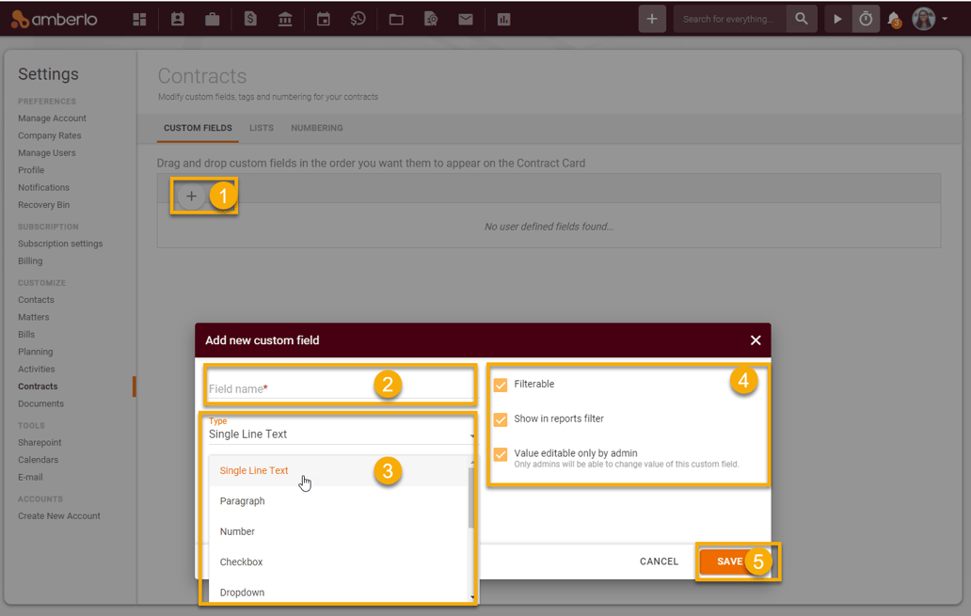The width and height of the screenshot is (971, 616).
Task: Select Single Line Text option
Action: pos(339,470)
